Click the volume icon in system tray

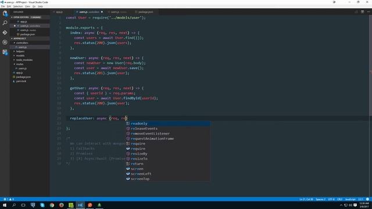pos(350,205)
